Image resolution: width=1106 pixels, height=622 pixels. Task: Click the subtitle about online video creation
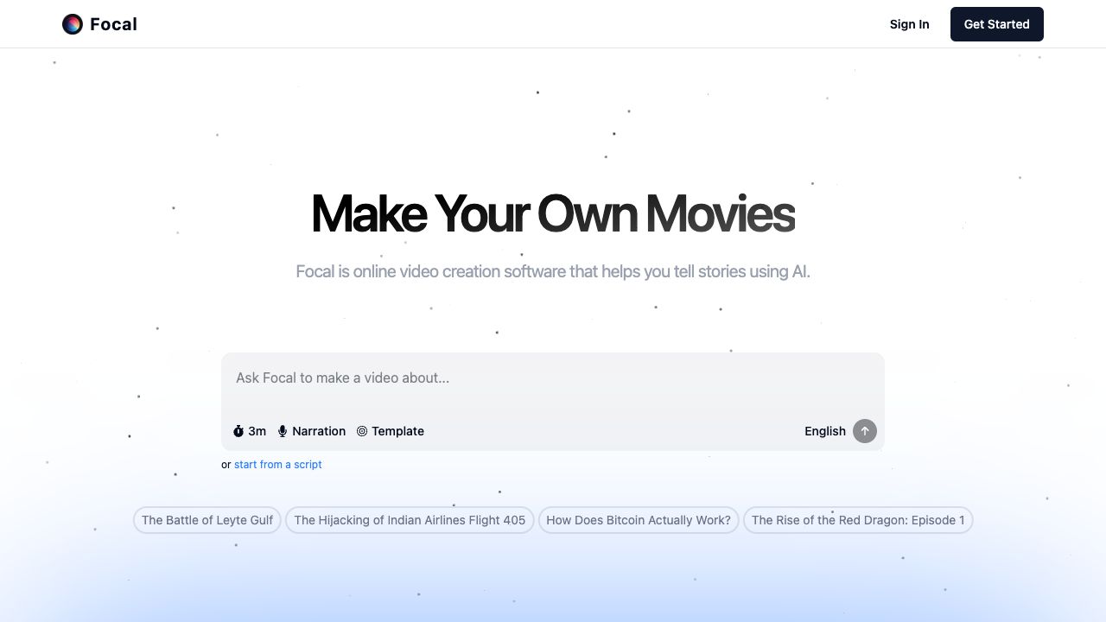pyautogui.click(x=552, y=271)
